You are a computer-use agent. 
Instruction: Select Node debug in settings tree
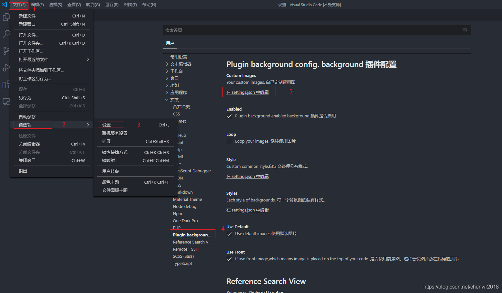tap(184, 207)
